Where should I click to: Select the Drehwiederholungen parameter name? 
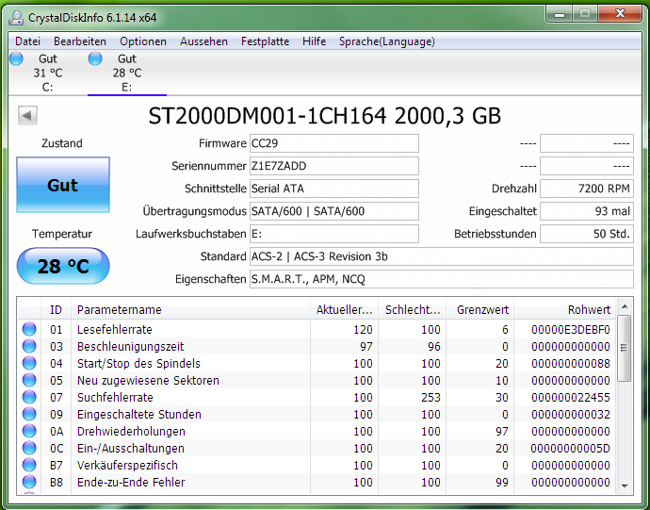click(131, 432)
